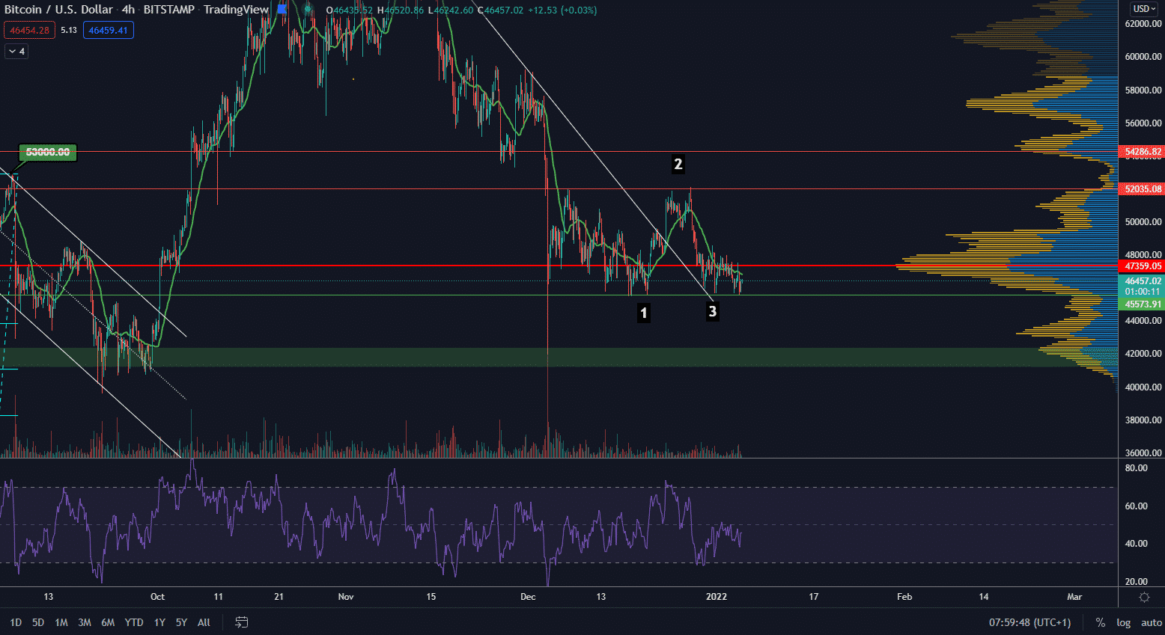
Task: Click the green globe icon near the title
Action: 307,10
